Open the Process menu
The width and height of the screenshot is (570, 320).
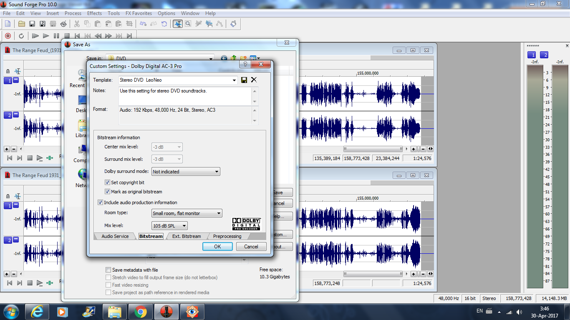[73, 13]
